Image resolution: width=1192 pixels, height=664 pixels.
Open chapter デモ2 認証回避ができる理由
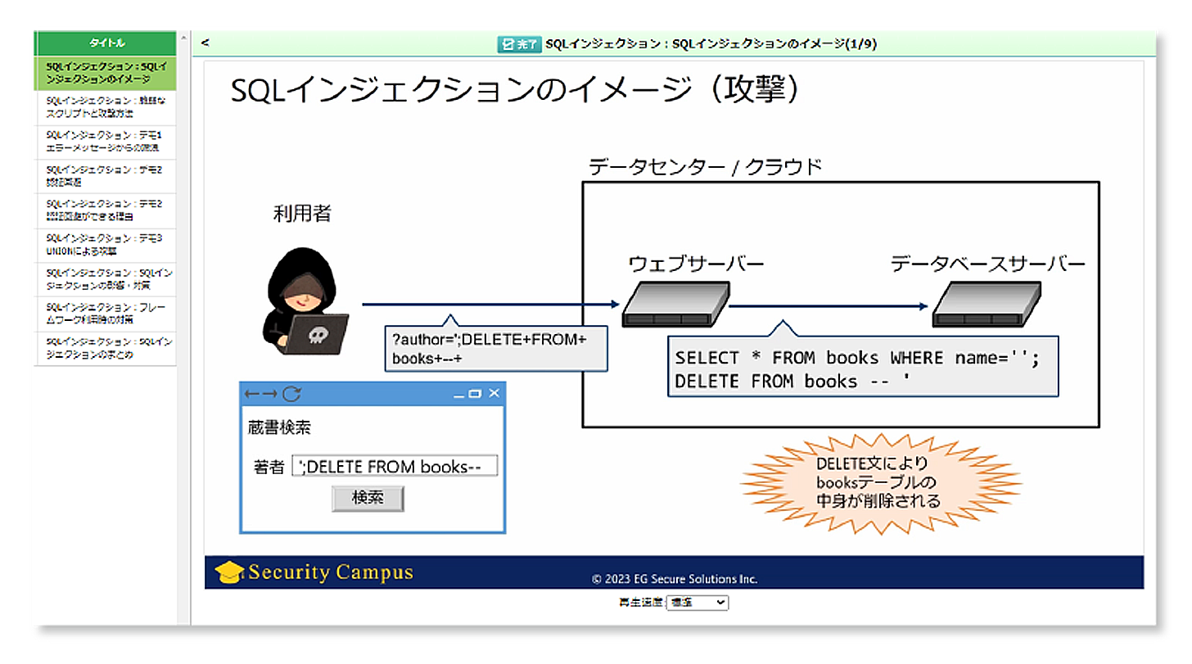pyautogui.click(x=105, y=210)
